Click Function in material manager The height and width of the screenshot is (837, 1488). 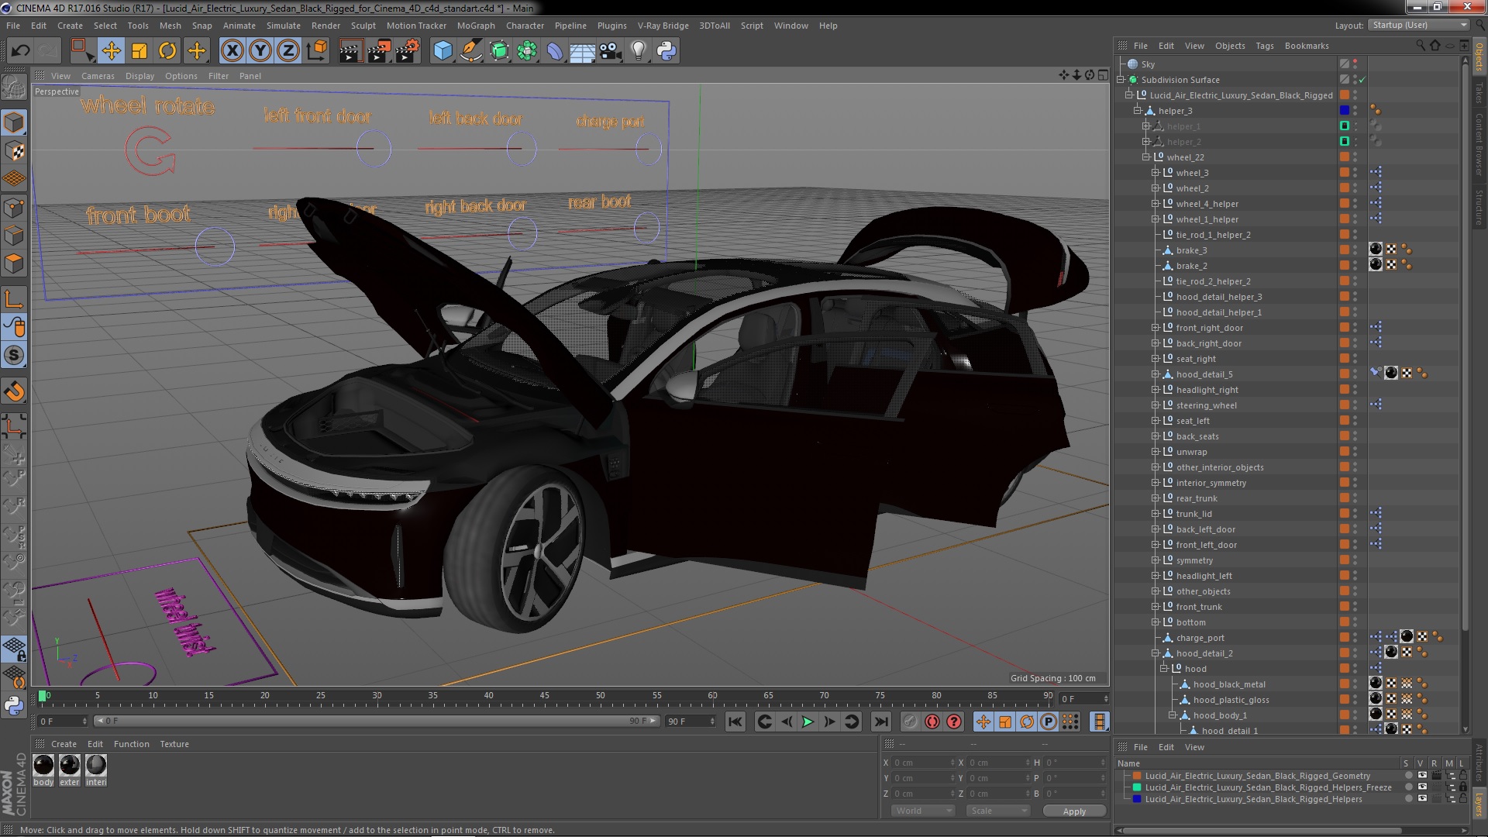point(131,744)
